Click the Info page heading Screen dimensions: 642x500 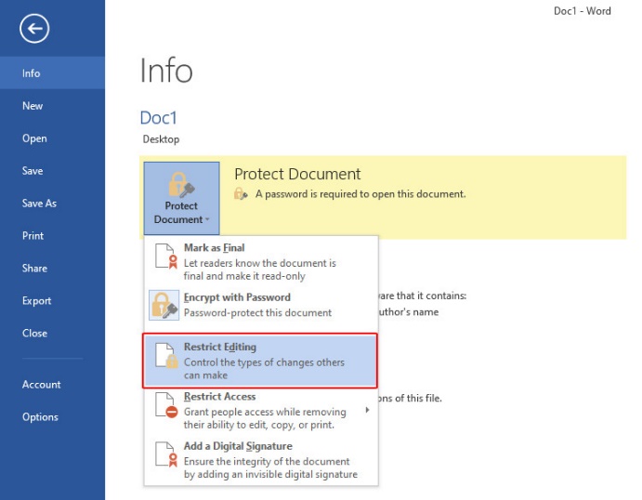pos(166,71)
